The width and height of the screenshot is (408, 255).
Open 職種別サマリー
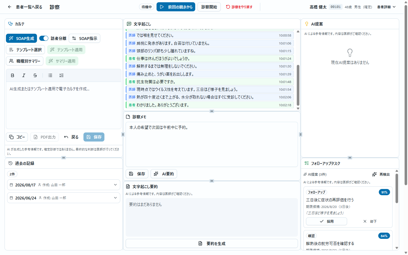pyautogui.click(x=25, y=61)
